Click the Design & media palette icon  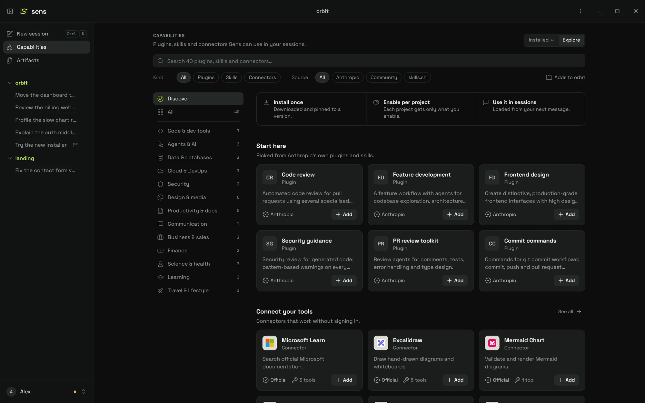tap(160, 197)
